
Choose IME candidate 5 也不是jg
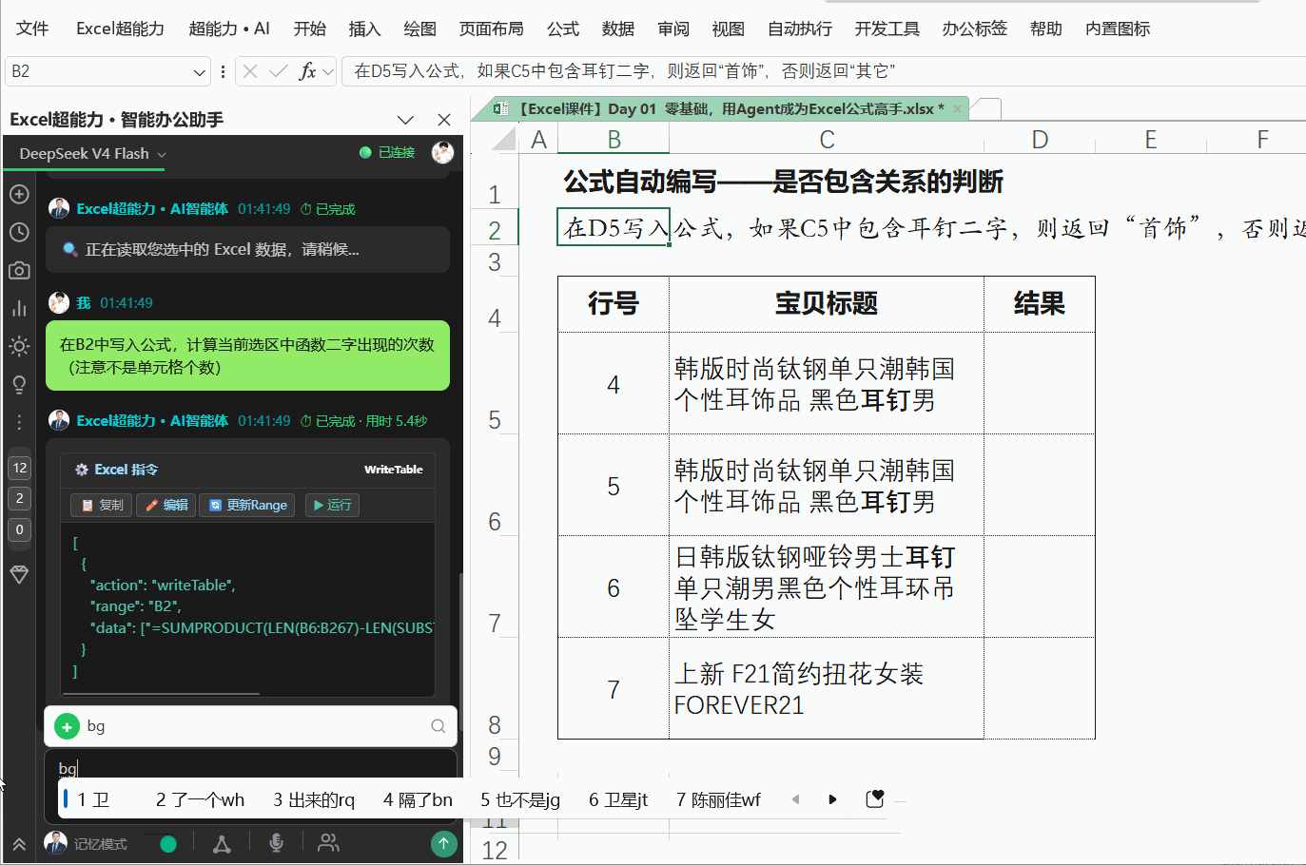click(x=520, y=800)
